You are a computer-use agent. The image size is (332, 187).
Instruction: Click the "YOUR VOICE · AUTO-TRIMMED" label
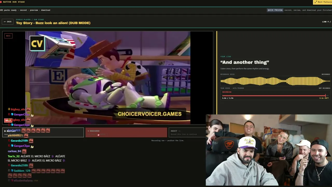(232, 88)
